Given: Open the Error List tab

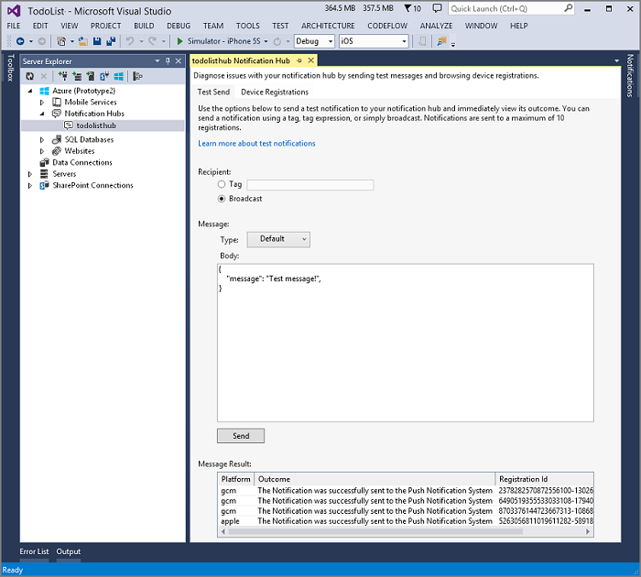Looking at the screenshot, I should point(34,551).
